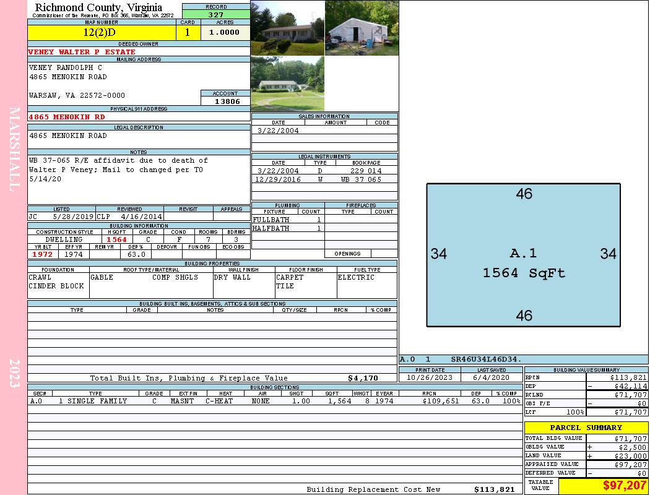Screen dimensions: 650x495
Task: Click the year built value 1972
Action: 42,254
